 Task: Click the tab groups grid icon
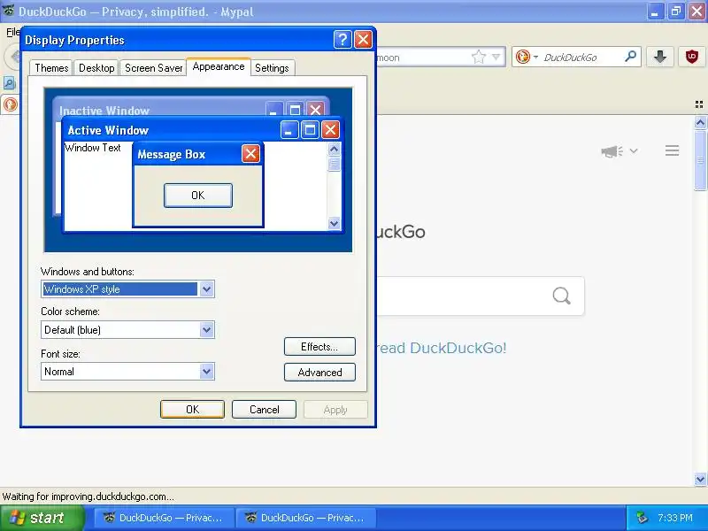[699, 104]
